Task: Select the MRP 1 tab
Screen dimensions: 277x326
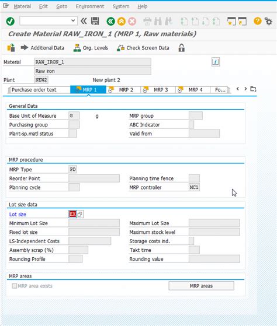Action: (x=88, y=90)
